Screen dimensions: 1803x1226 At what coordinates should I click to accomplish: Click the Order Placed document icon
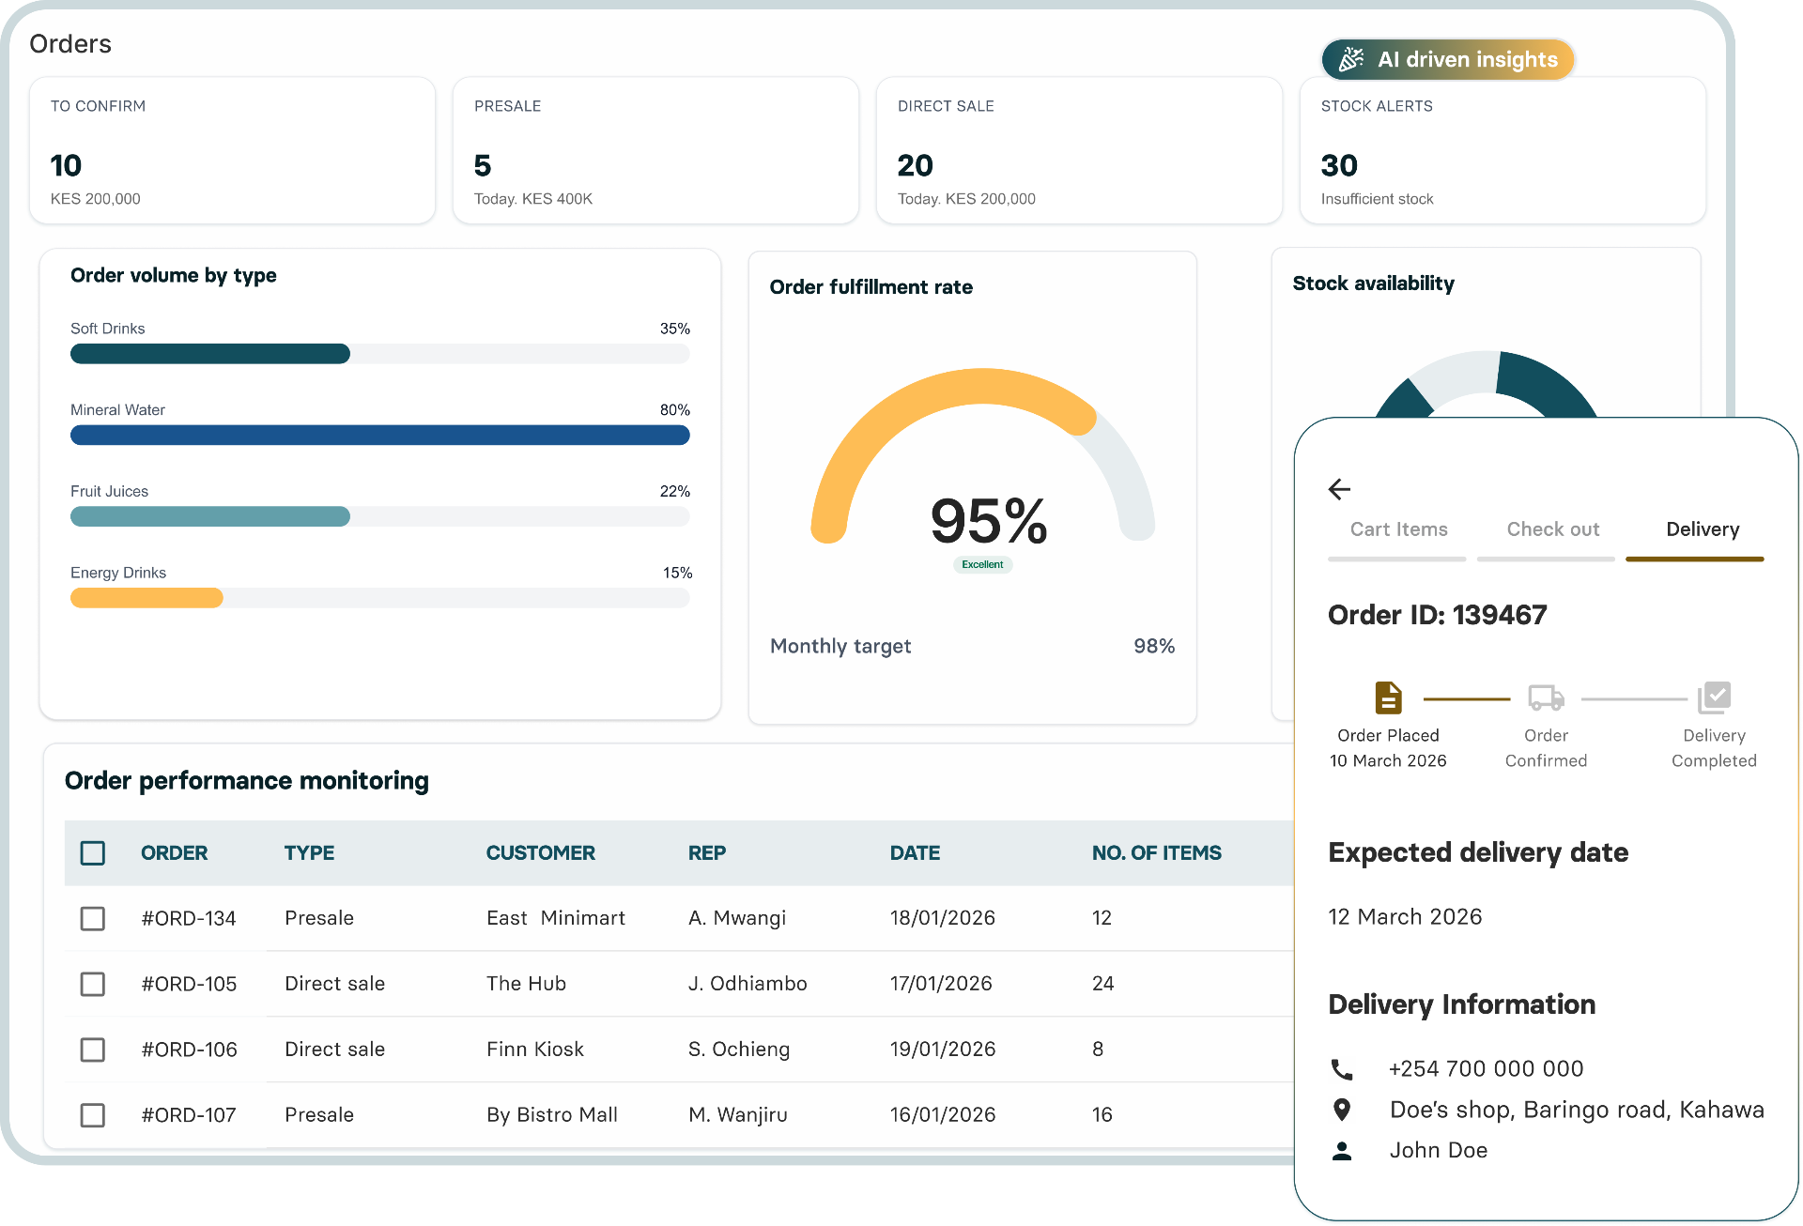1388,697
